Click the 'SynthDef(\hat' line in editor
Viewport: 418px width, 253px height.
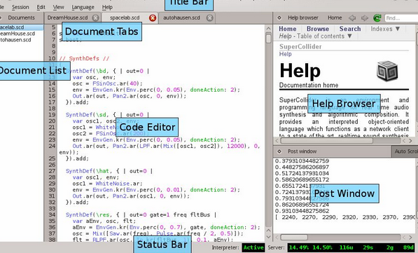coord(109,171)
